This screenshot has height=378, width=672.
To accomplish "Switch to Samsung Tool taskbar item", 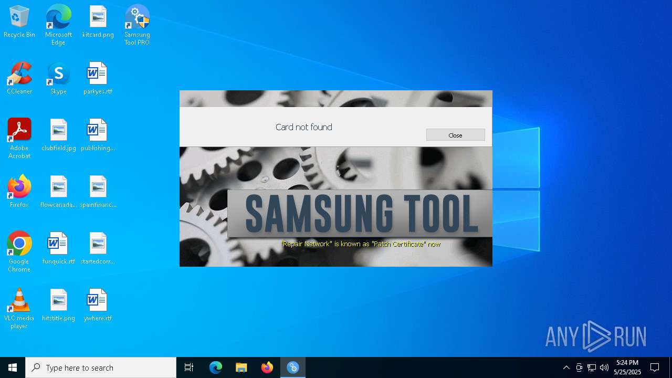I will point(293,367).
